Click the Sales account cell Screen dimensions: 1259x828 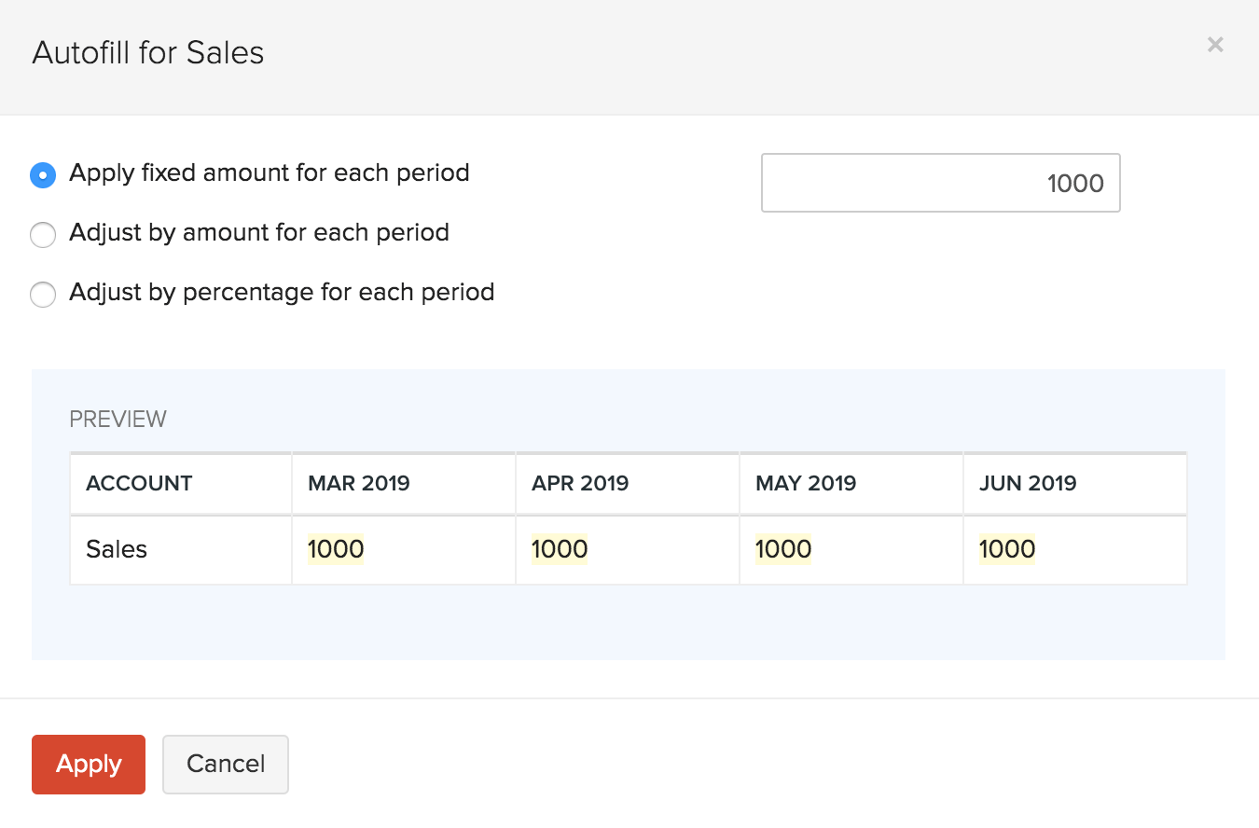point(117,549)
